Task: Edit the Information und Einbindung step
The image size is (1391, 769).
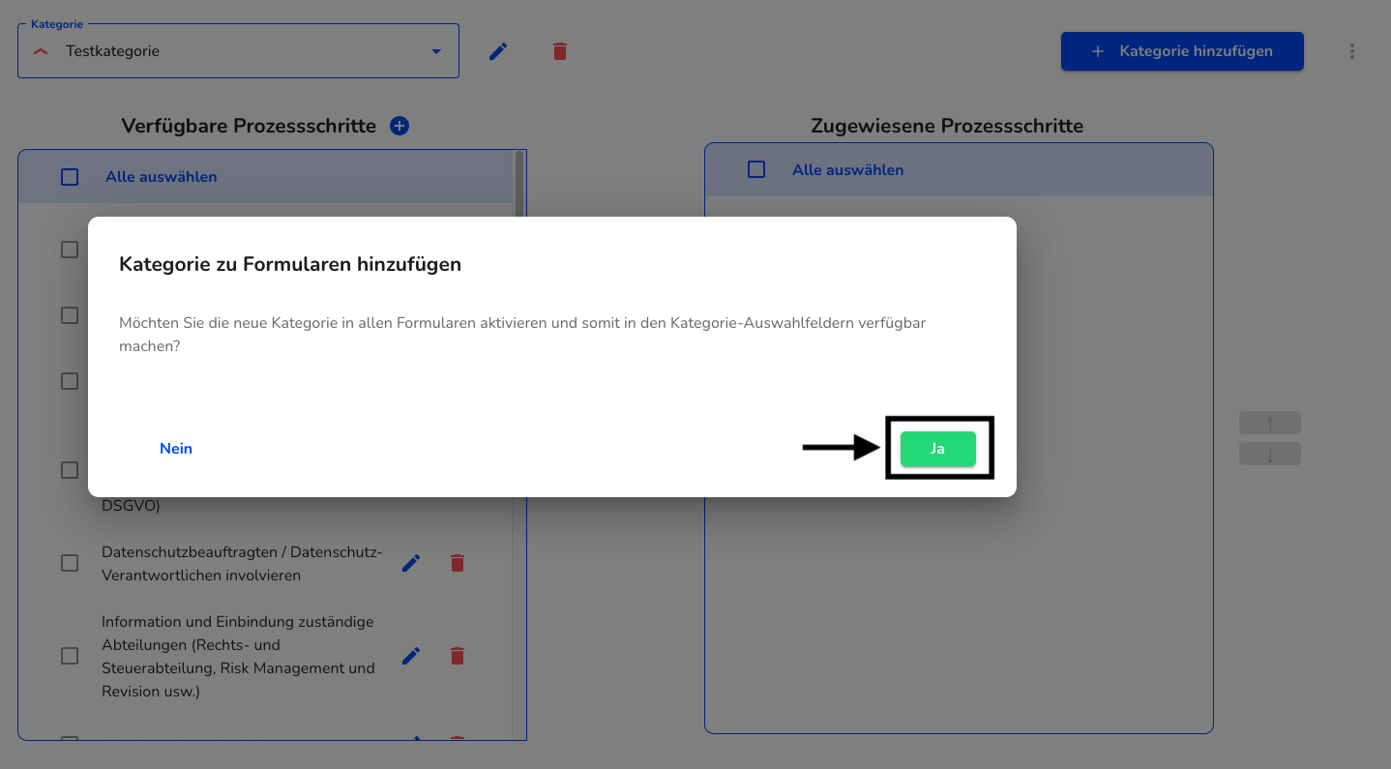Action: 411,656
